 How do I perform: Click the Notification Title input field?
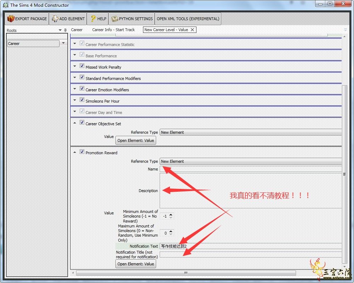251,255
